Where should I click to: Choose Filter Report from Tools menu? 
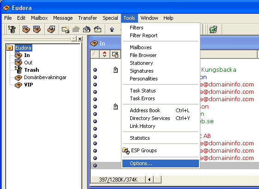pos(161,35)
